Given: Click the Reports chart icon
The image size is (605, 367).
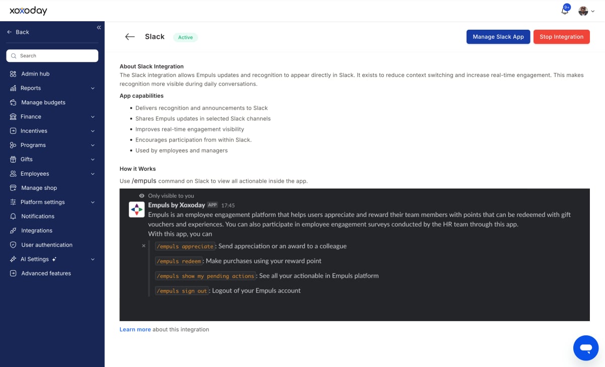Looking at the screenshot, I should (x=13, y=88).
